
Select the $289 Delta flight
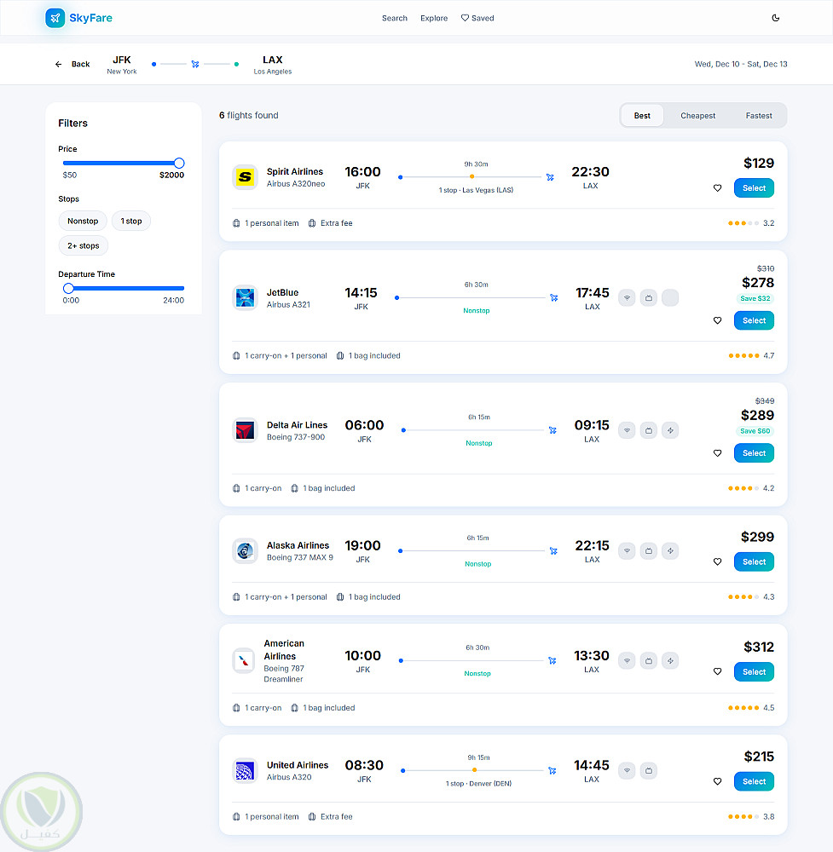pos(754,453)
